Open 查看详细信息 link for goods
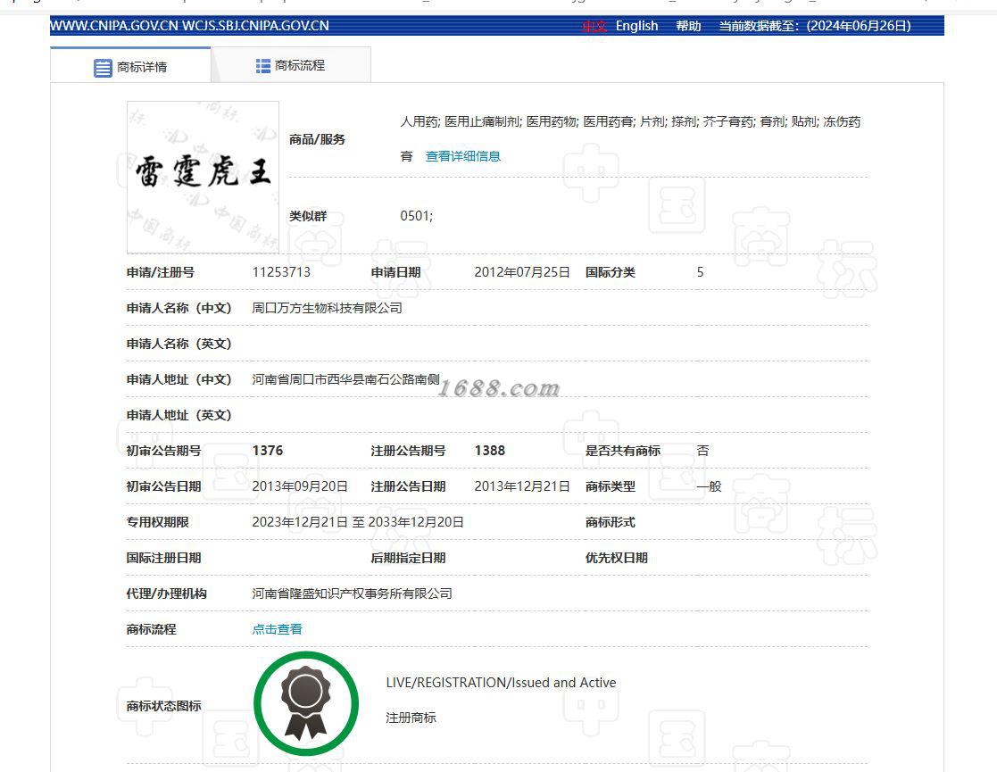The width and height of the screenshot is (997, 772). coord(463,156)
